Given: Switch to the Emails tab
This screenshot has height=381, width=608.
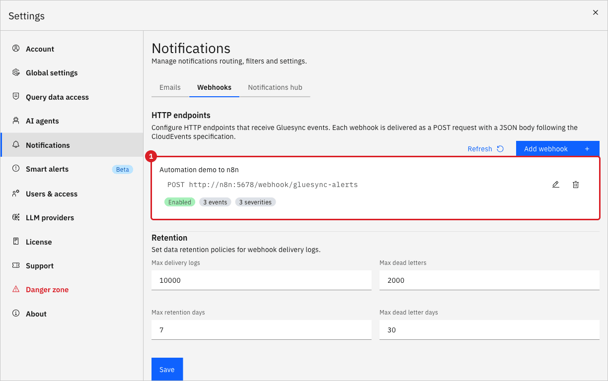Looking at the screenshot, I should (x=170, y=87).
